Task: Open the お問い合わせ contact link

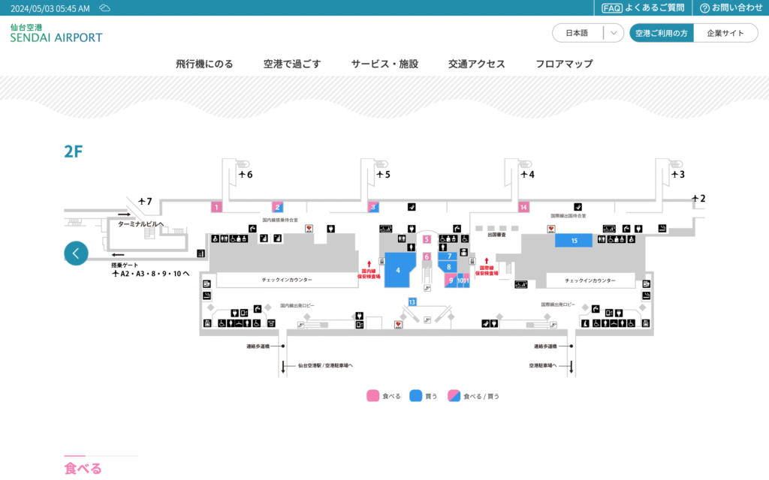Action: pyautogui.click(x=731, y=8)
